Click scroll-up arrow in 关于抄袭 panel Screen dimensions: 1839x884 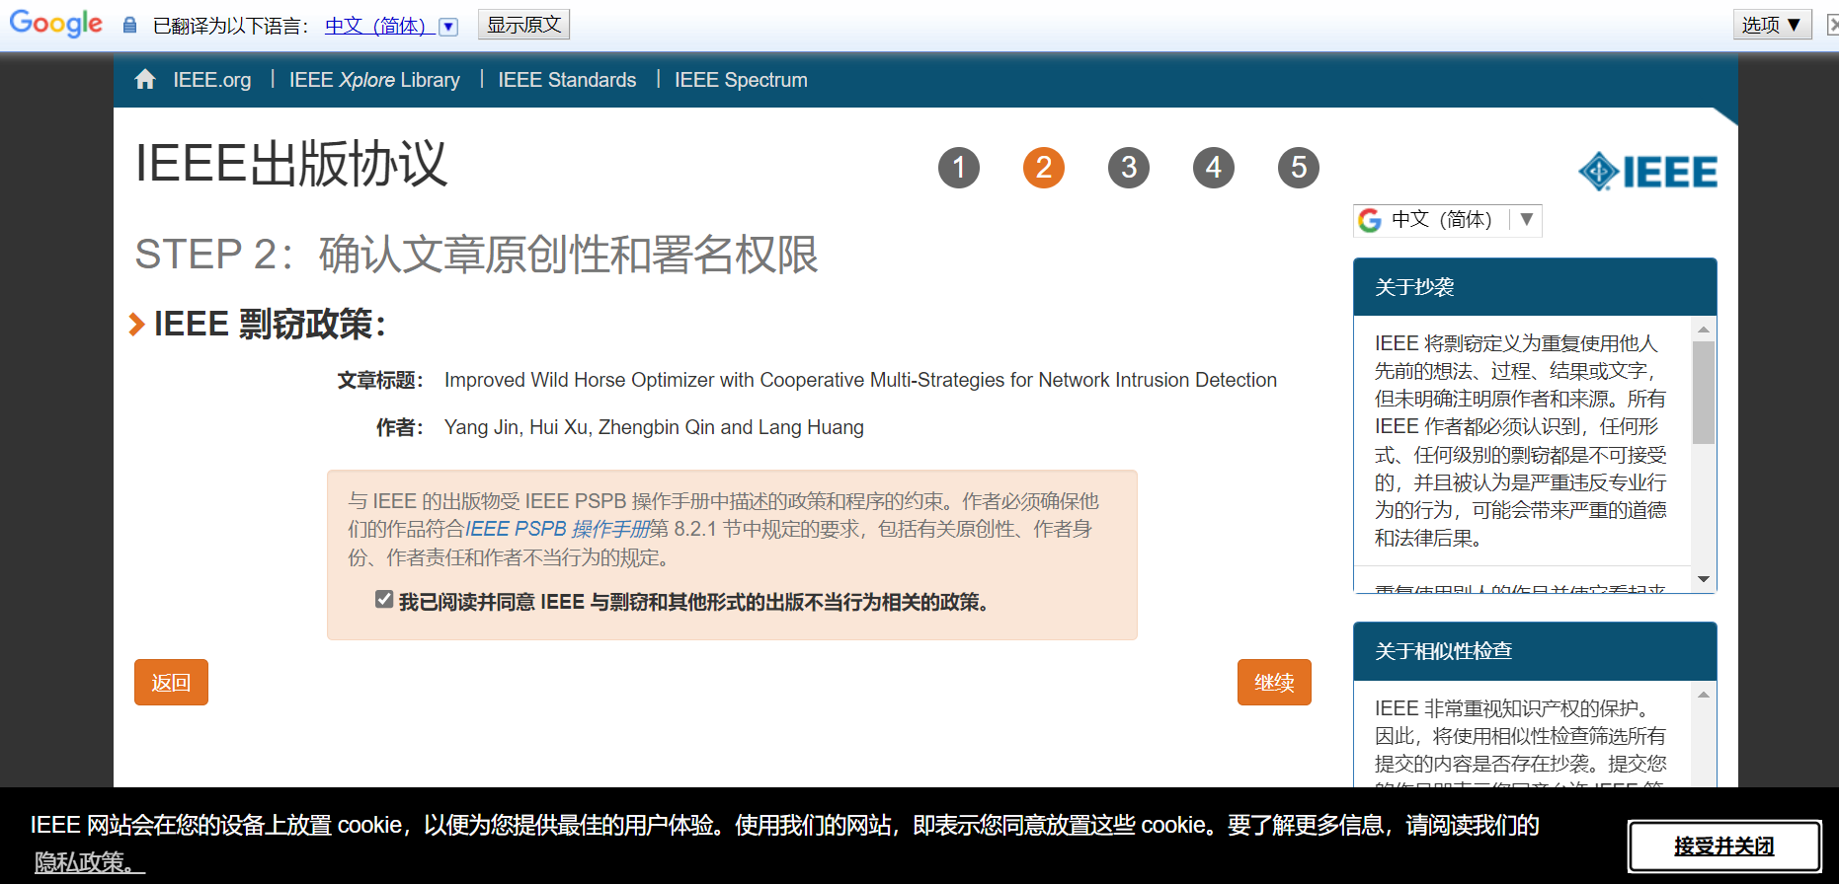(1704, 330)
